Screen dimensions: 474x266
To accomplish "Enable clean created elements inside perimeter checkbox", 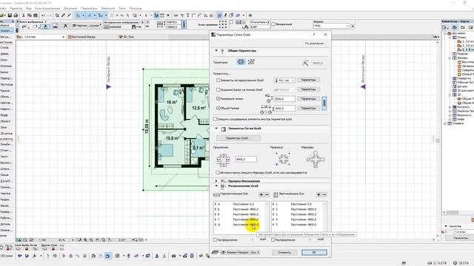I will pyautogui.click(x=216, y=119).
